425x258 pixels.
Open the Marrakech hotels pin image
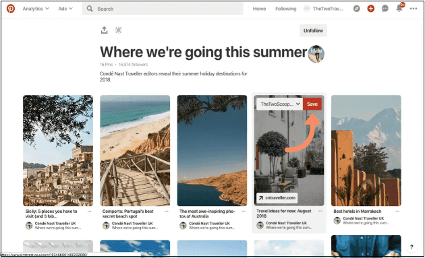click(366, 150)
